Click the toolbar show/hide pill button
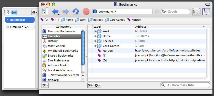214x96 pixels. click(208, 5)
